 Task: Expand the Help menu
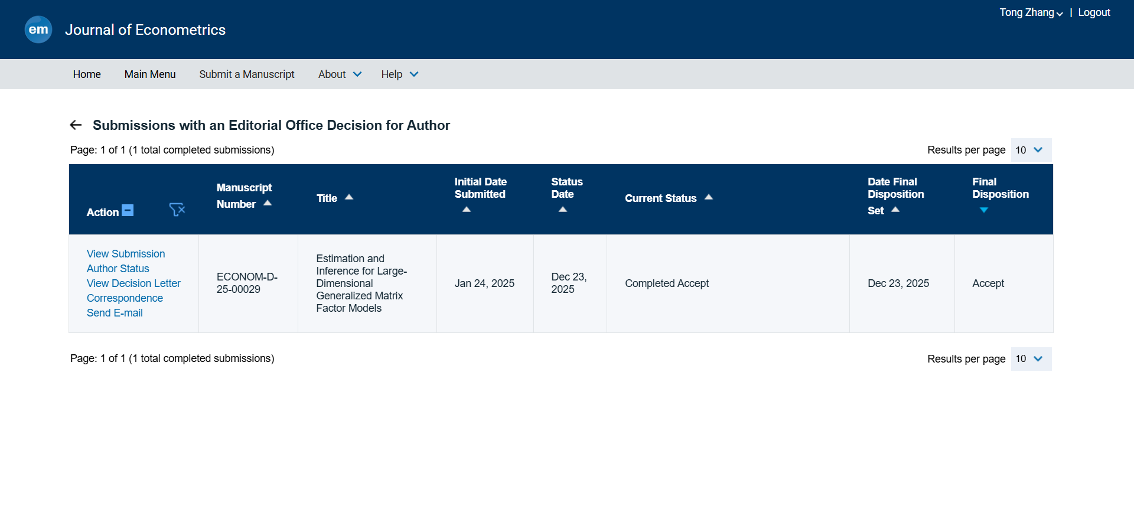point(399,74)
